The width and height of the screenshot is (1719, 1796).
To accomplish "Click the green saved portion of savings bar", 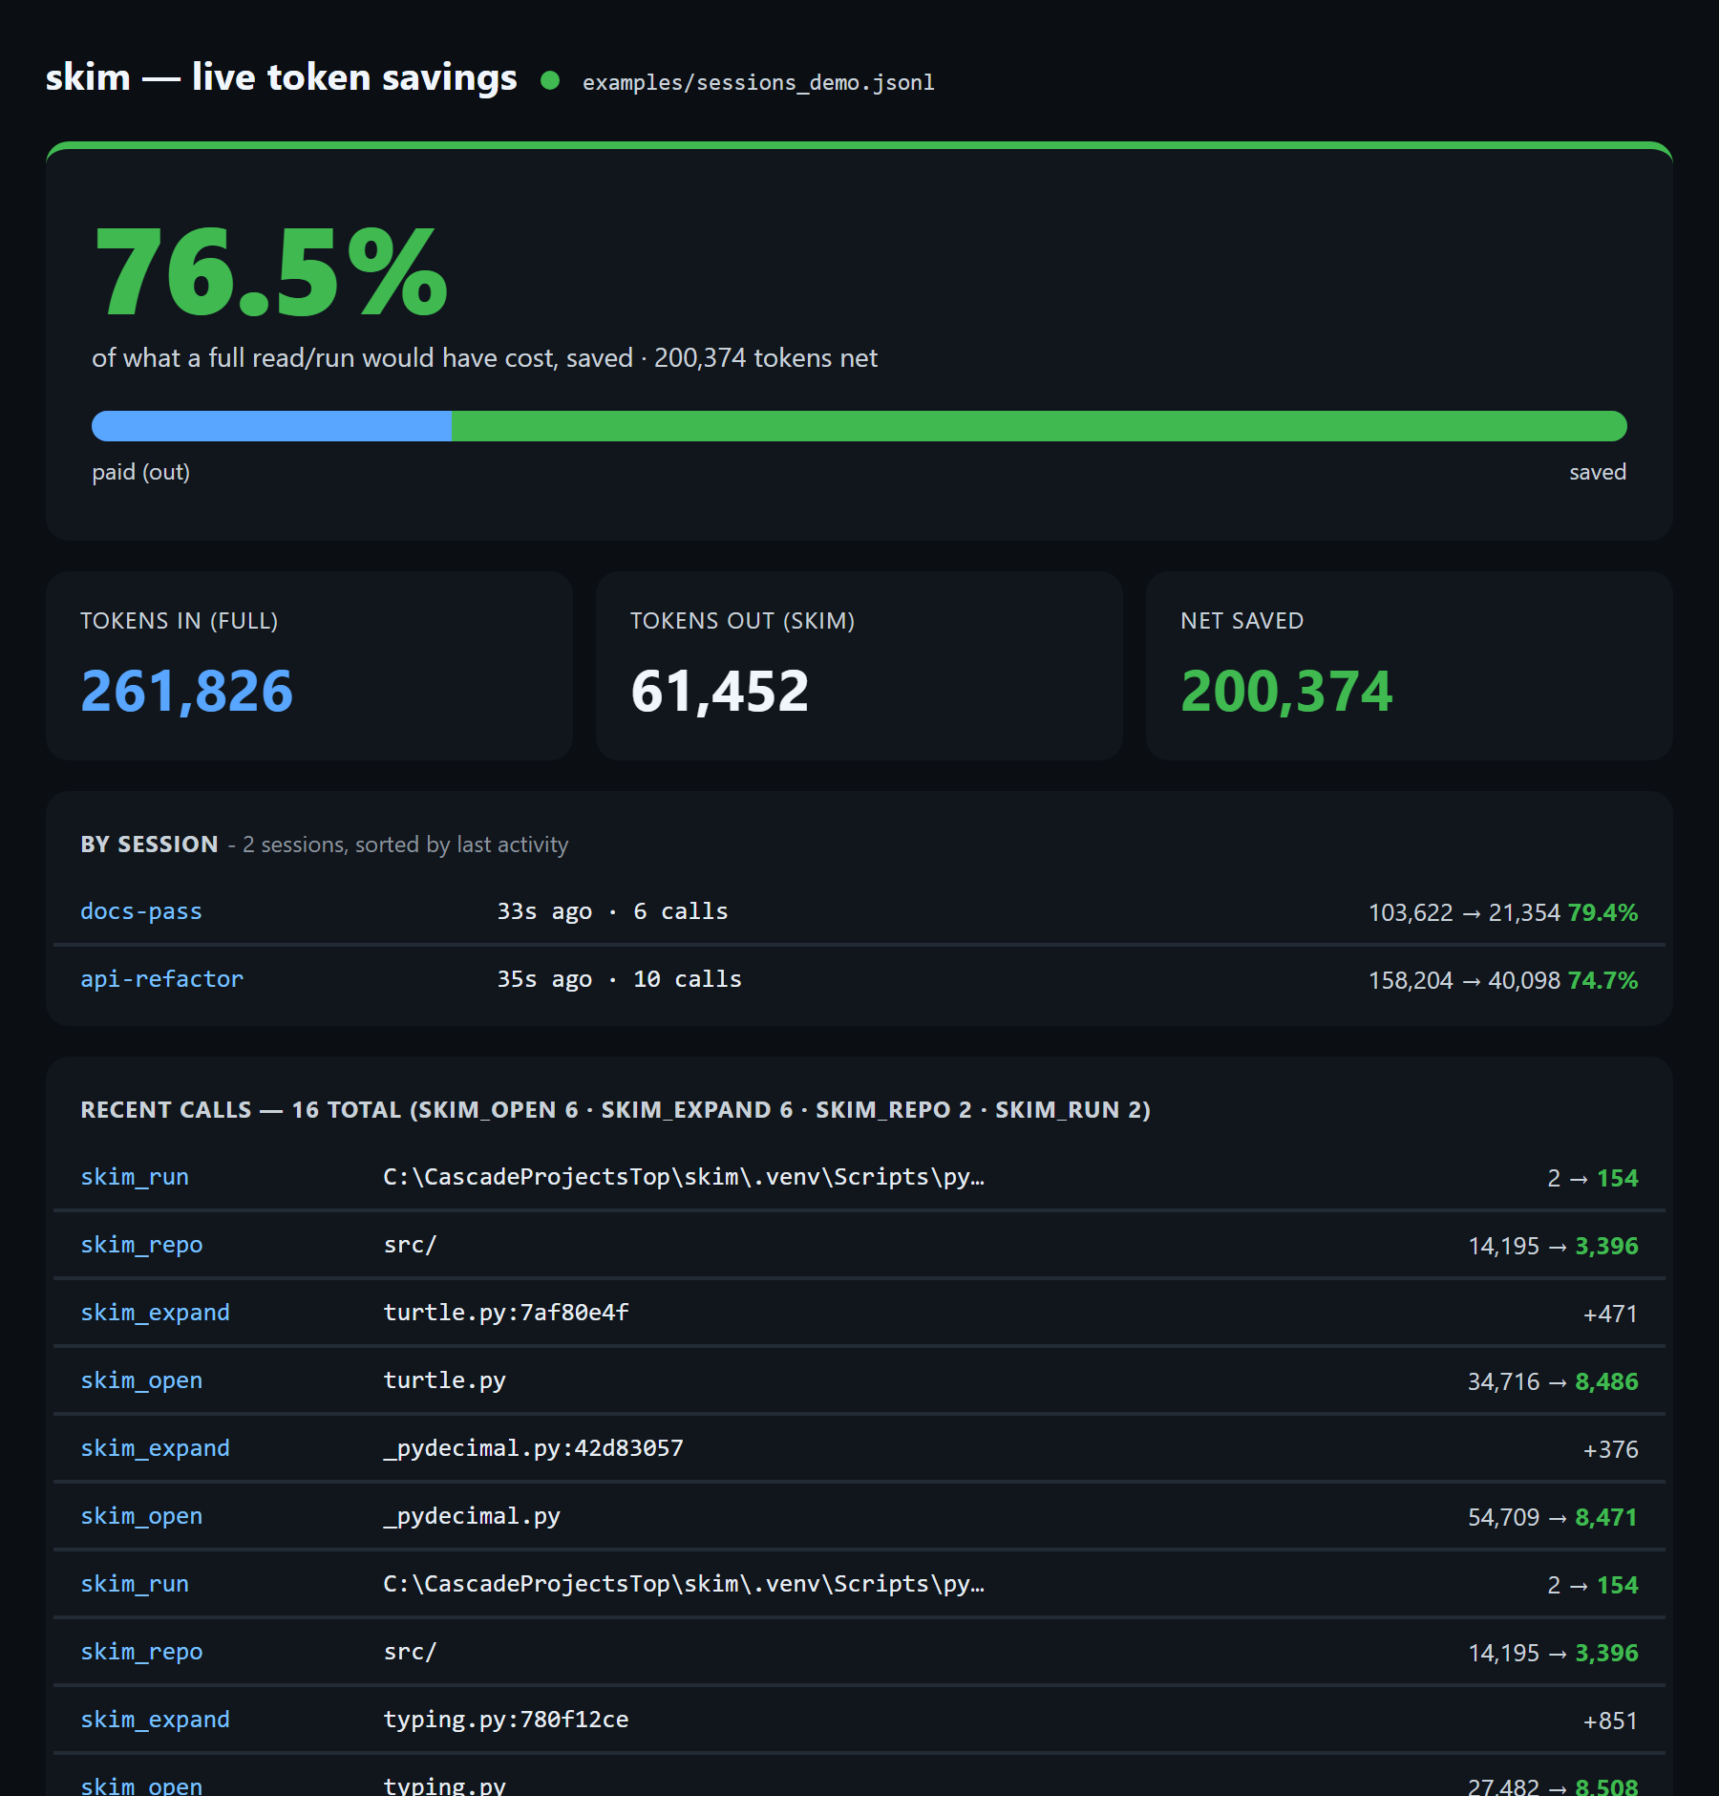I will click(x=1039, y=426).
